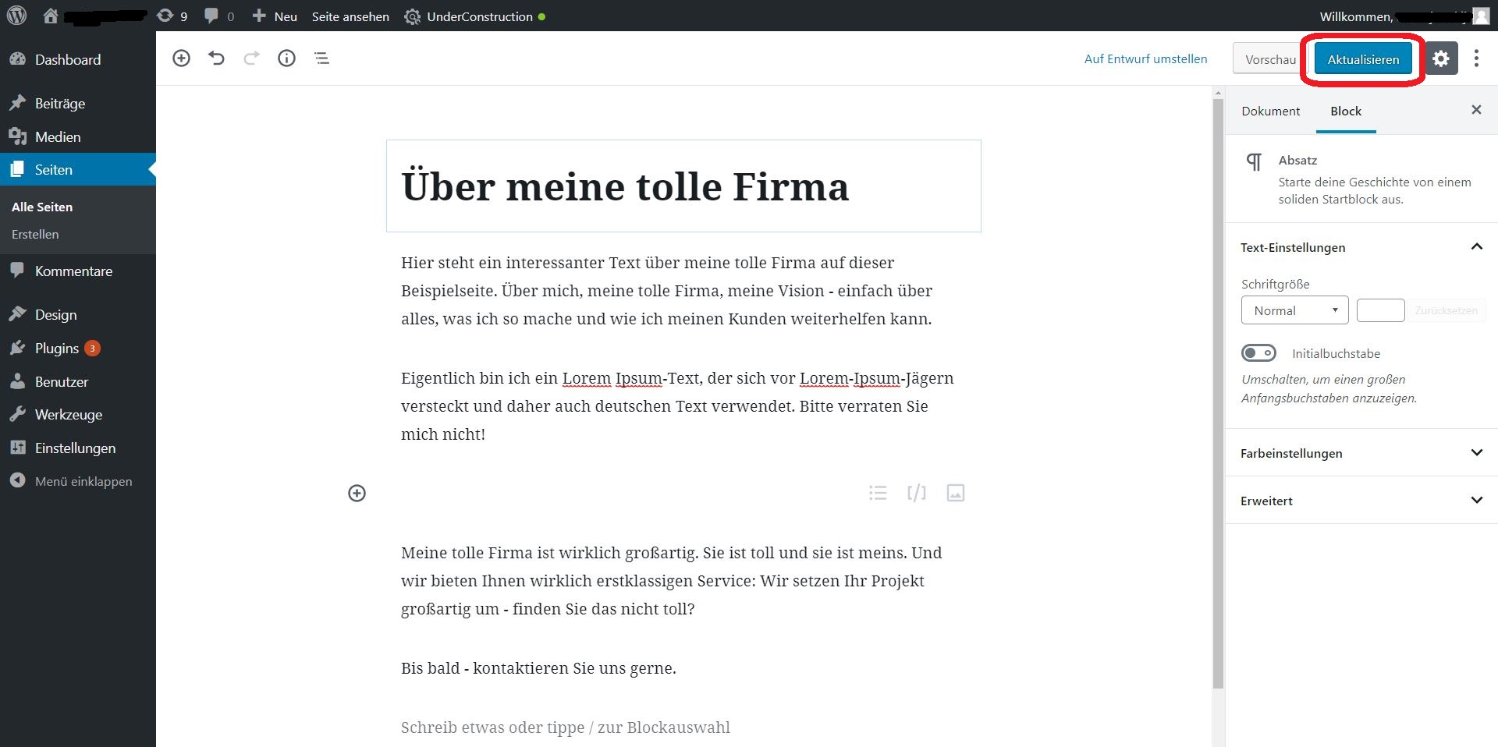The image size is (1498, 747).
Task: Expand the Farbeinstellungen panel
Action: point(1361,453)
